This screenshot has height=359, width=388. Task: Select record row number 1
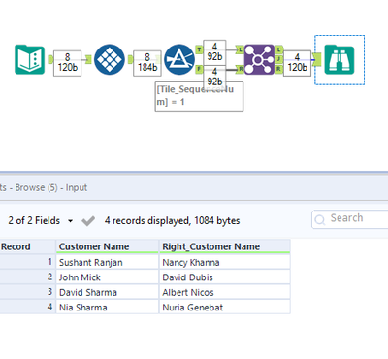point(27,262)
